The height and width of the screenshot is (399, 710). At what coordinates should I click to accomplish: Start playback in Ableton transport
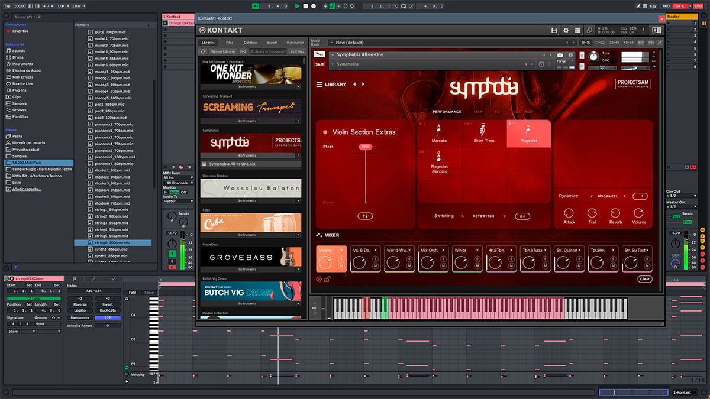(x=298, y=6)
